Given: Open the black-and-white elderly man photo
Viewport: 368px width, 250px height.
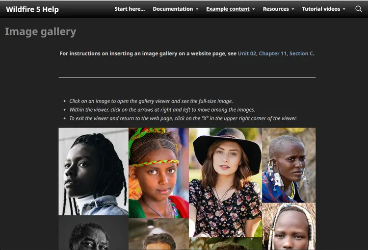Looking at the screenshot, I should [x=93, y=233].
